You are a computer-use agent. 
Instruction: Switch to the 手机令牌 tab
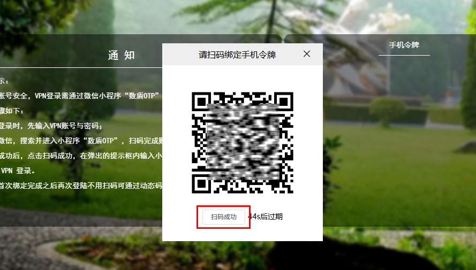tap(404, 45)
